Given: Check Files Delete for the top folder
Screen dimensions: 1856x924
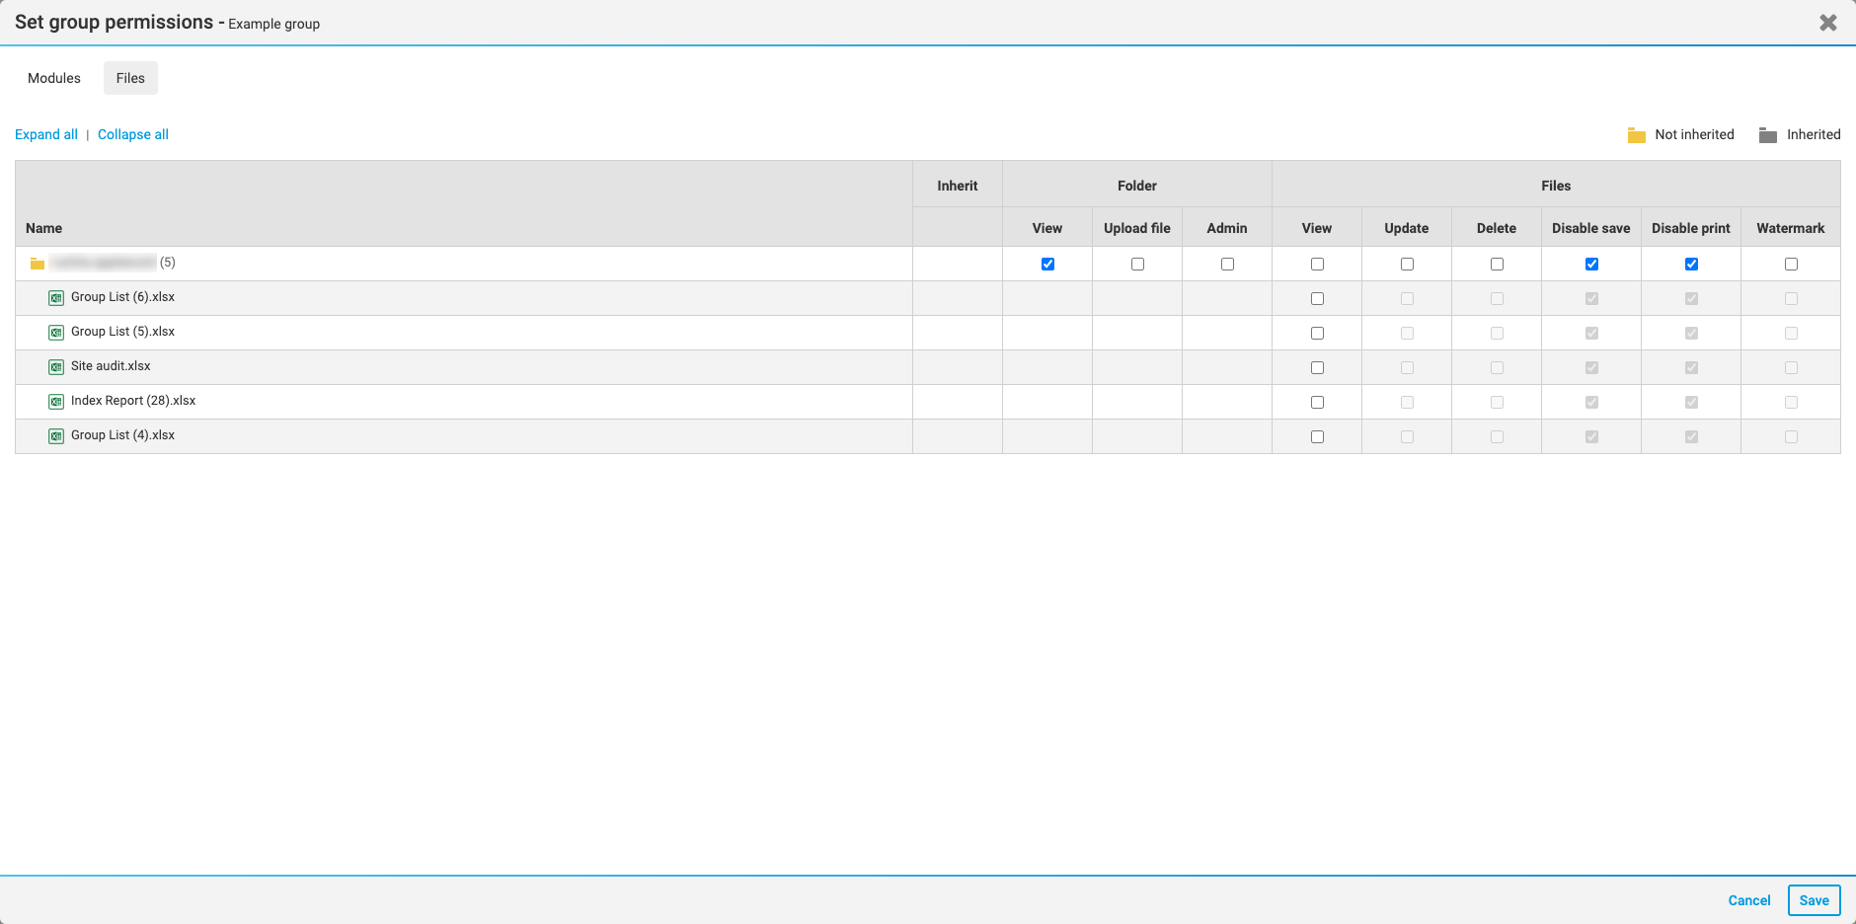Looking at the screenshot, I should pos(1497,264).
